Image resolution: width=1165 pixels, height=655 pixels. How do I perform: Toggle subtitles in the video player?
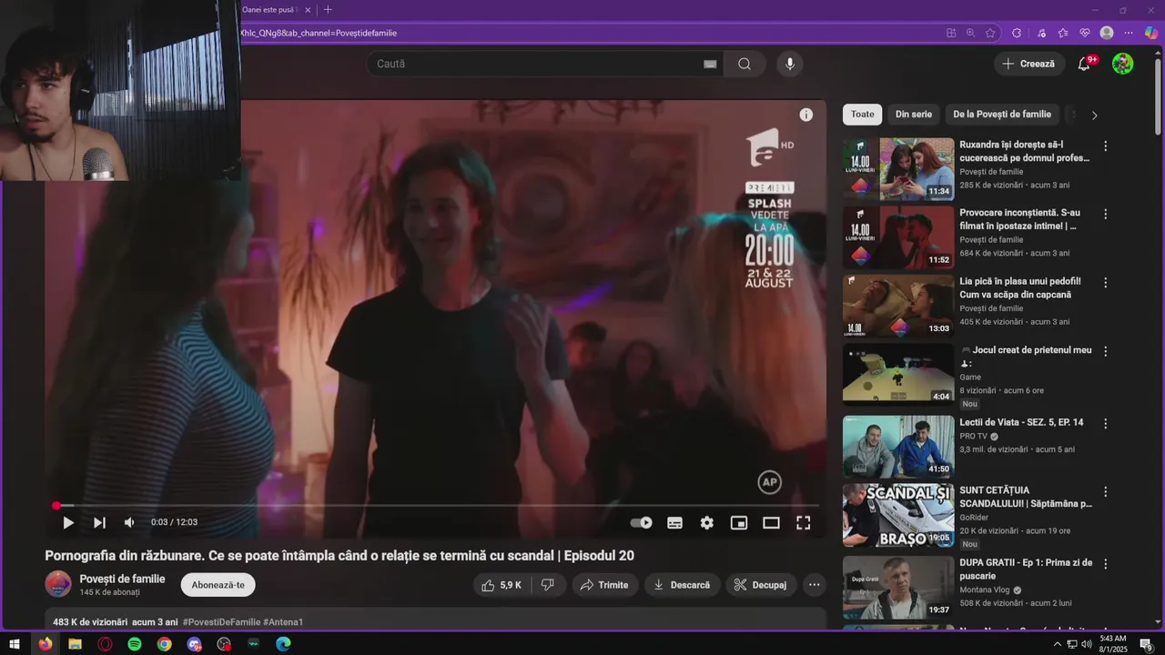[674, 523]
